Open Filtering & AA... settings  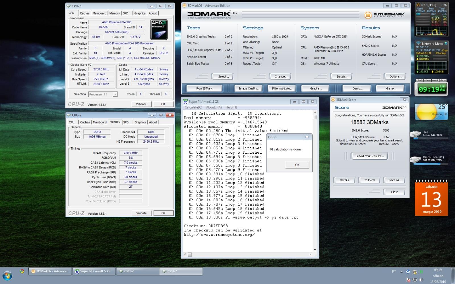click(x=282, y=88)
